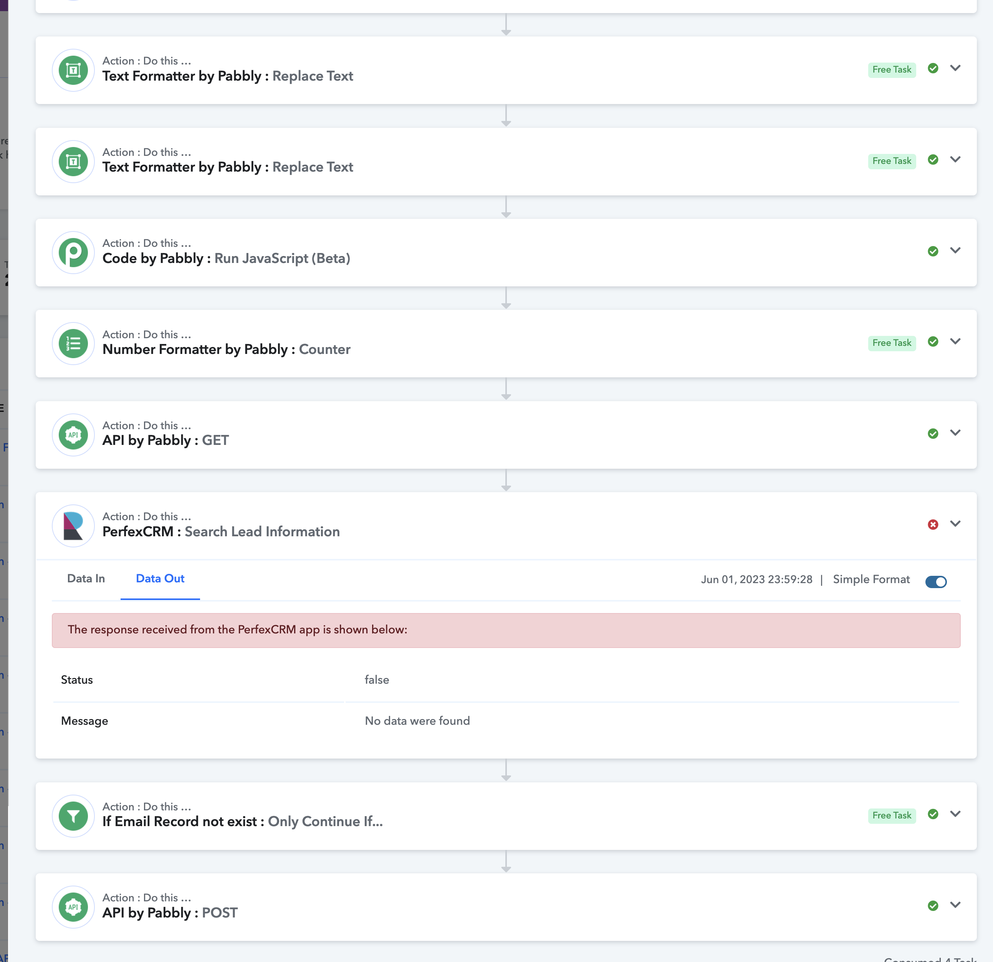Select the Data Out tab
The image size is (993, 962).
click(160, 579)
